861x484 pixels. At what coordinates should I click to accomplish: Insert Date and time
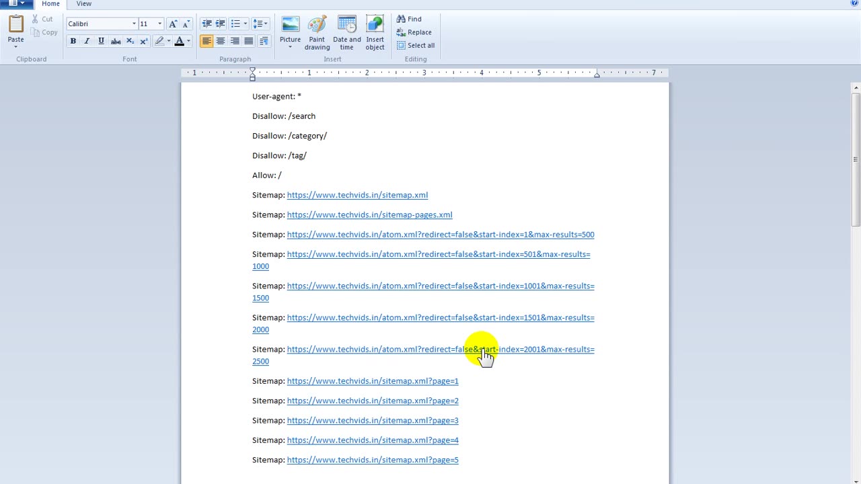346,34
